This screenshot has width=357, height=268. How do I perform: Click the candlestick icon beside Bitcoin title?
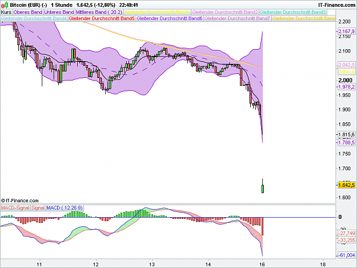5,5
